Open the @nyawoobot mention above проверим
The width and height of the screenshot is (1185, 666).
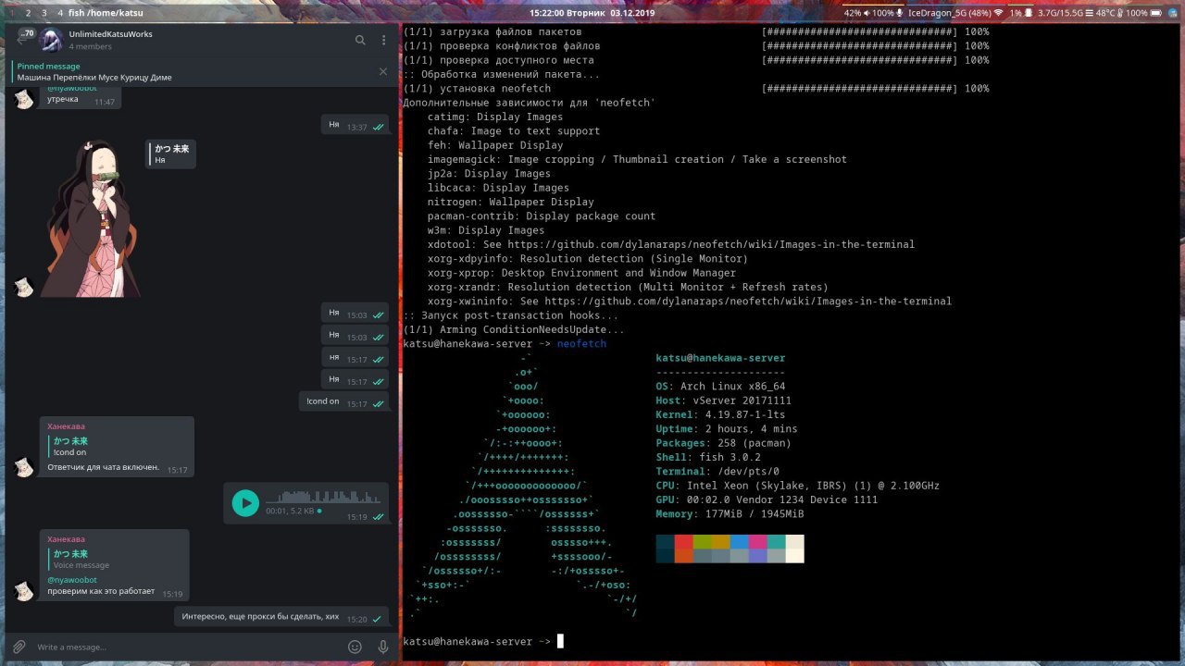72,580
